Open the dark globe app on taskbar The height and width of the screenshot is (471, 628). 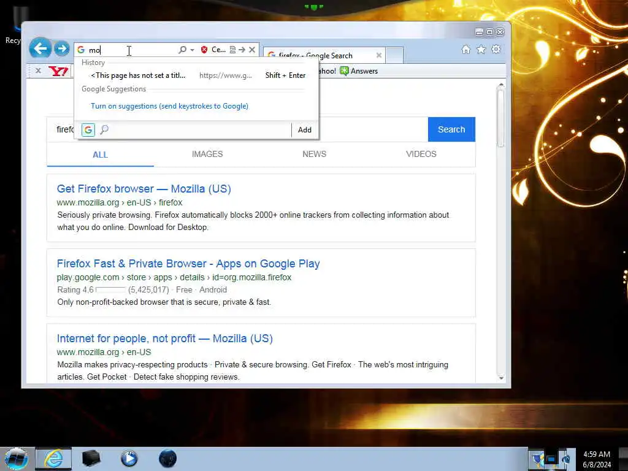pyautogui.click(x=167, y=459)
